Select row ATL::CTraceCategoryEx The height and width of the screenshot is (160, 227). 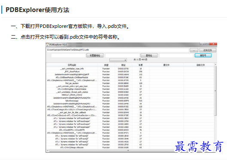(130, 109)
